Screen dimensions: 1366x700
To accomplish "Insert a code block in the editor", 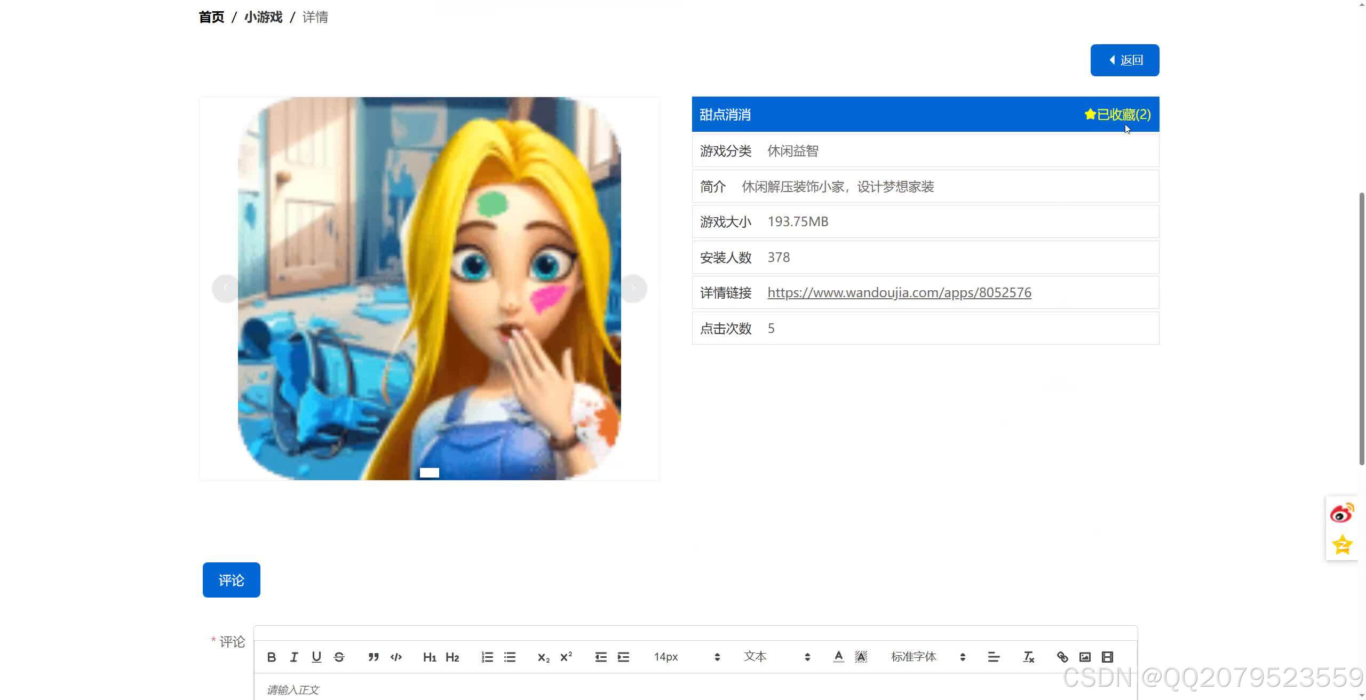I will point(396,657).
